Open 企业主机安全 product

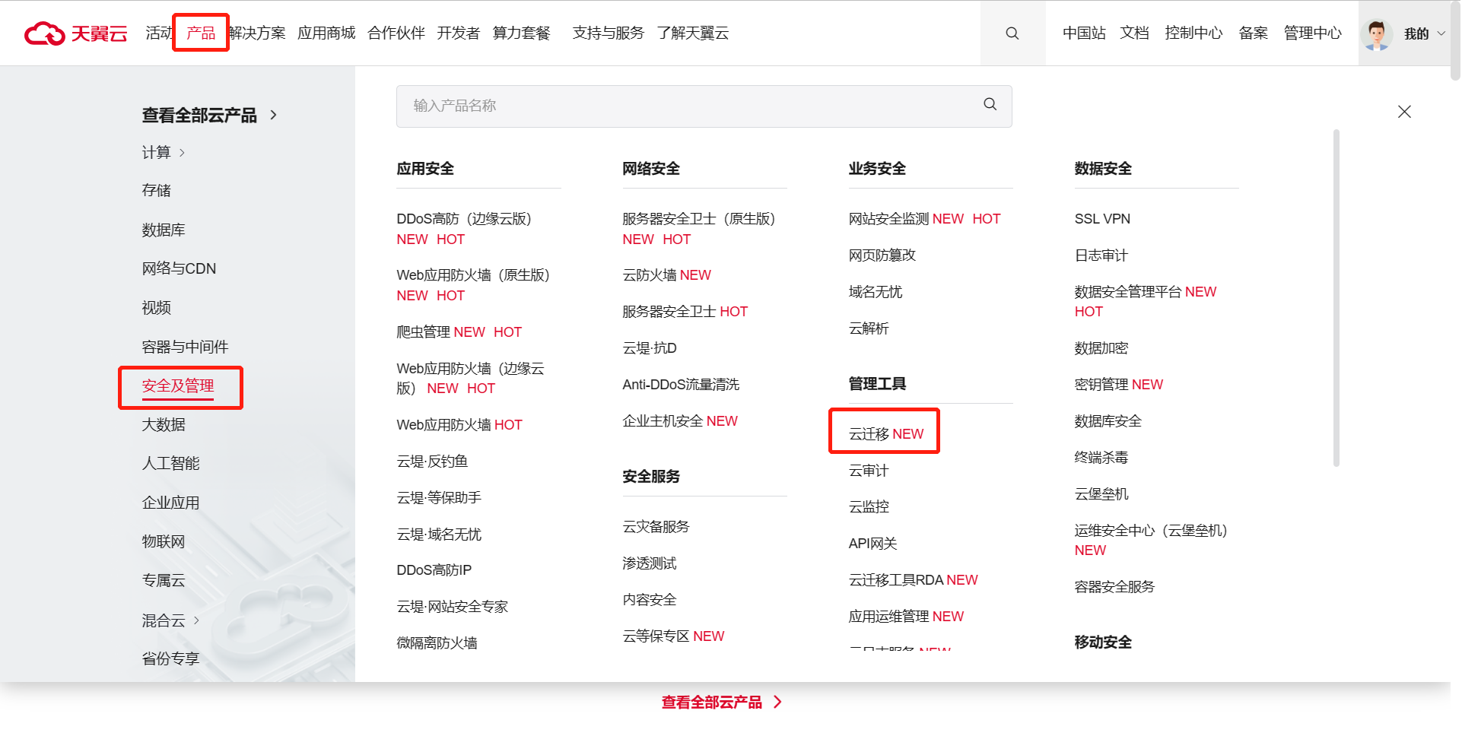coord(663,421)
